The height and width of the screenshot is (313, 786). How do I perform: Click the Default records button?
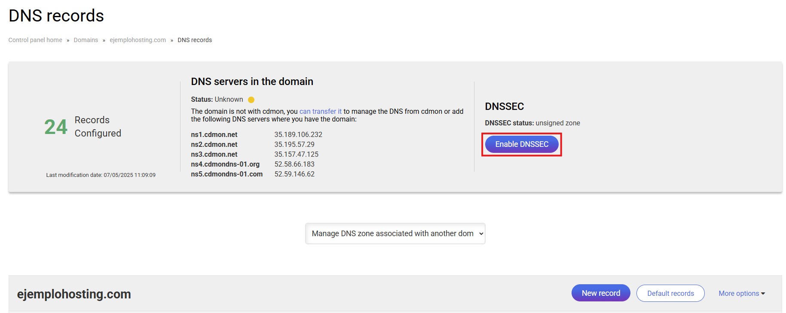click(670, 293)
